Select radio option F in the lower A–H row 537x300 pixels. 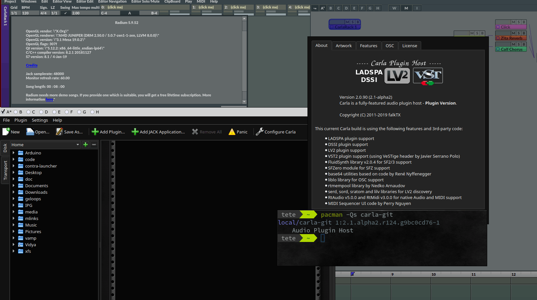pyautogui.click(x=67, y=112)
